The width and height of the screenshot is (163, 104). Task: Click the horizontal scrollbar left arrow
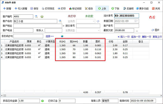(2, 95)
